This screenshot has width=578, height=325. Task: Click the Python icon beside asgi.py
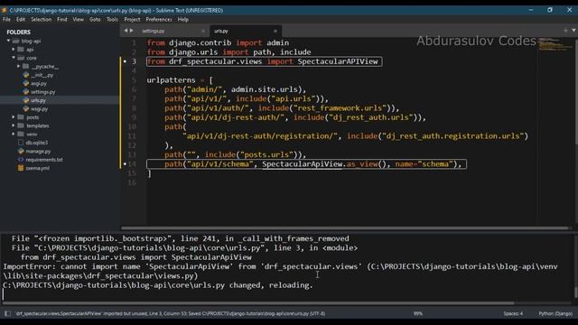point(26,83)
